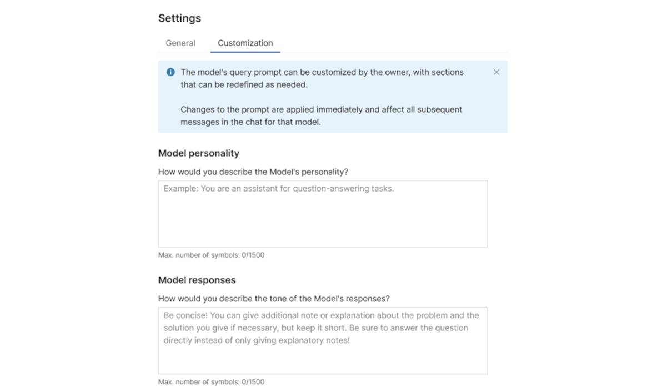
Task: Click the bottom edge of responses text box
Action: point(323,373)
